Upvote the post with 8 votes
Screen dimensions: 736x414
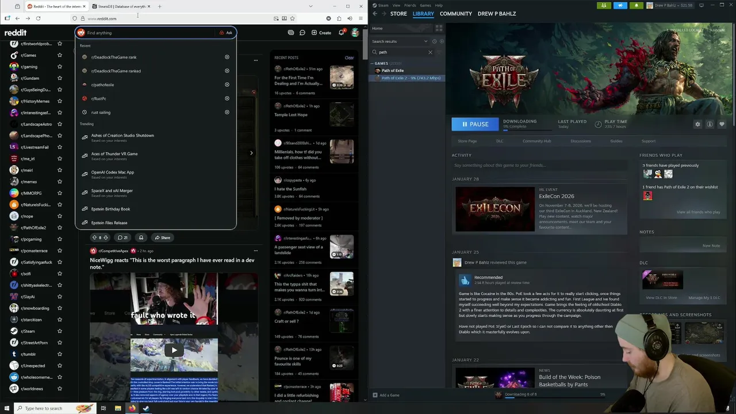[94, 237]
